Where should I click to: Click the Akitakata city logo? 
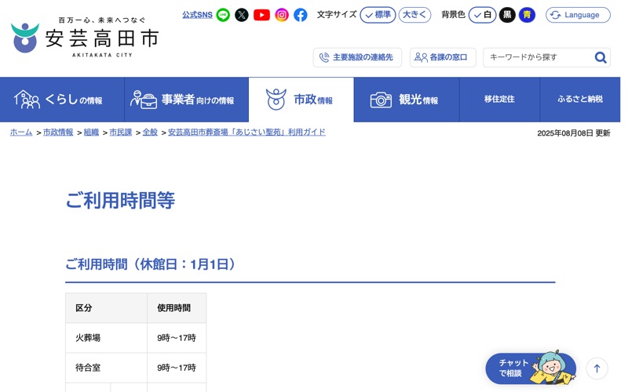pos(85,38)
